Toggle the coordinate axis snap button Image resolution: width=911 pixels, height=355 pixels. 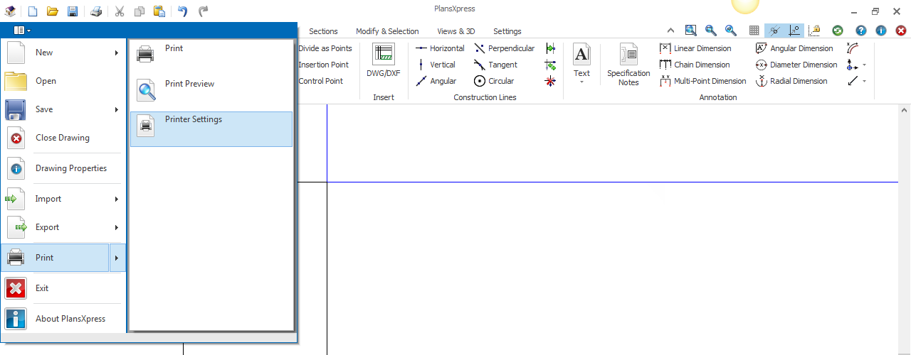pyautogui.click(x=794, y=31)
